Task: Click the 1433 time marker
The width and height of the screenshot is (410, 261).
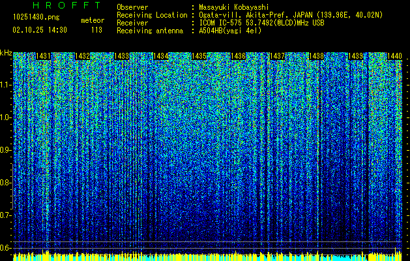Action: pyautogui.click(x=122, y=56)
